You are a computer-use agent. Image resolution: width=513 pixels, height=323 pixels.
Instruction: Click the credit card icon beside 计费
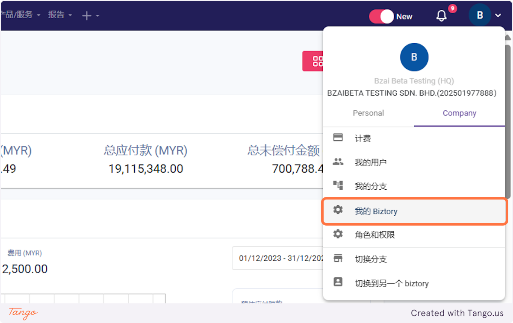[x=338, y=138]
